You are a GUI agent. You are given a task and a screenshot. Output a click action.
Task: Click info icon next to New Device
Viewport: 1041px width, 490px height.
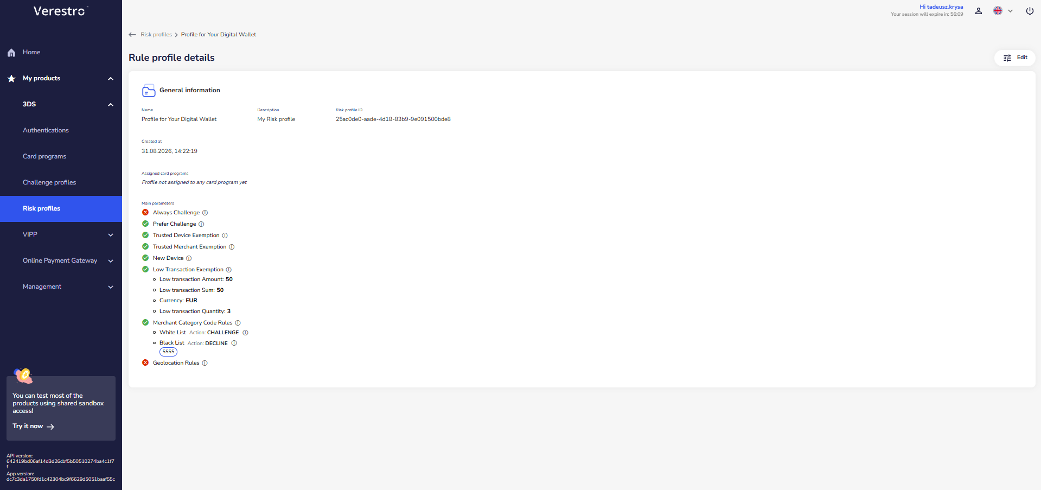tap(189, 258)
